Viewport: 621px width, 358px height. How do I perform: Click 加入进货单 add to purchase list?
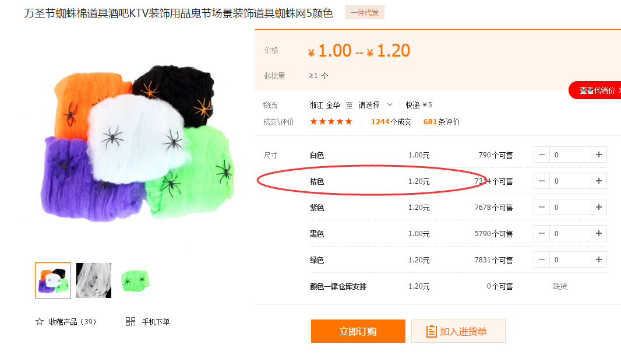click(458, 331)
